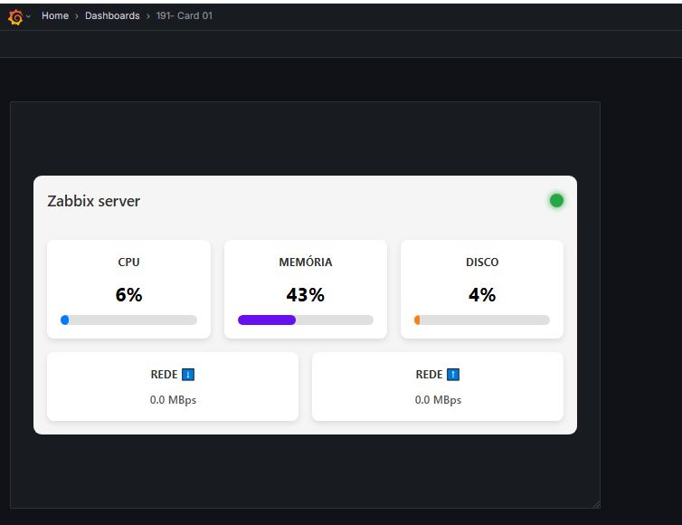Click the DISCO label

click(x=482, y=262)
